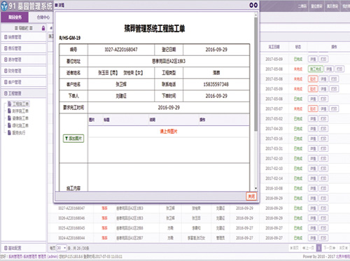
Task: Go to the previous page (上一页)
Action: 308,248
